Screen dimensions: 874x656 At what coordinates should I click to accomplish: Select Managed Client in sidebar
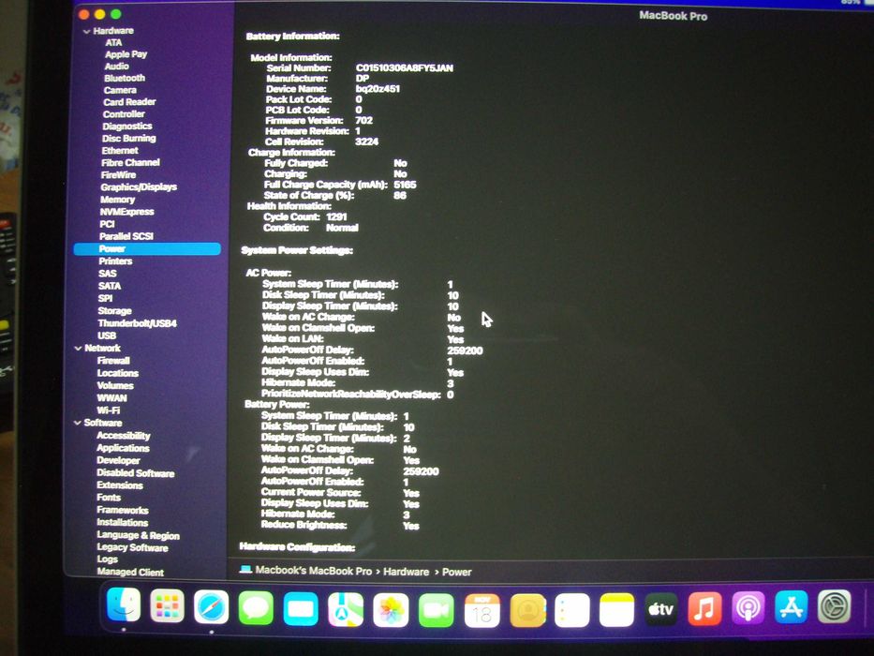pos(130,572)
